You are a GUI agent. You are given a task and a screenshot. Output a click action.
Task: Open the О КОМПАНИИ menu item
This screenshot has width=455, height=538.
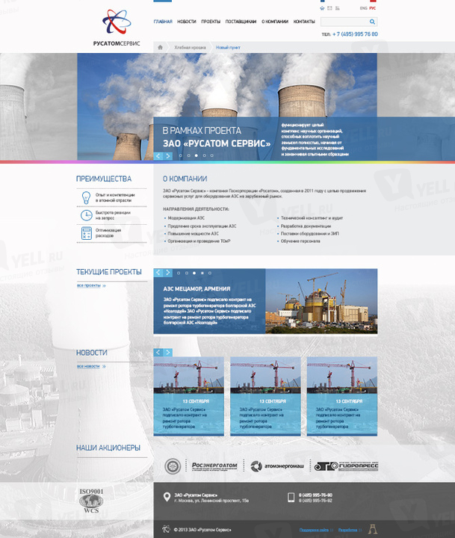[x=275, y=21]
